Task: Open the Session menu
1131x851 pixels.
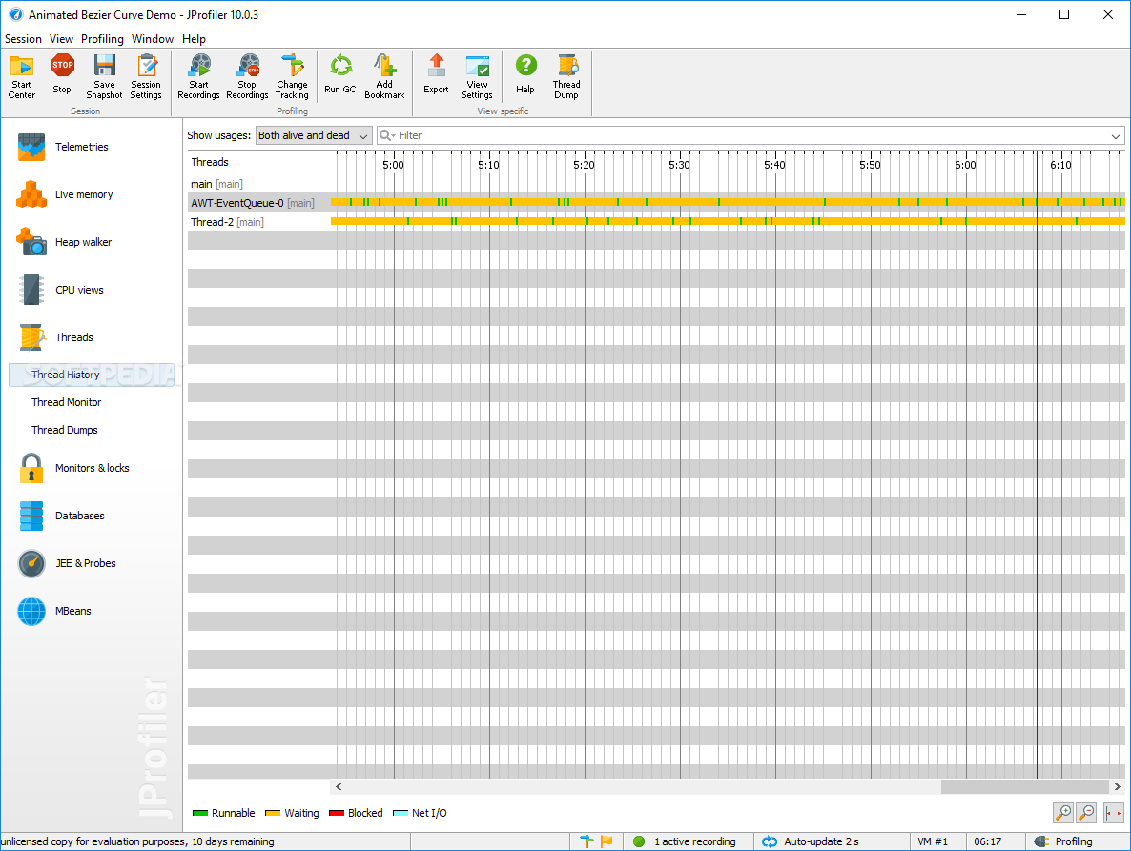Action: [x=23, y=39]
